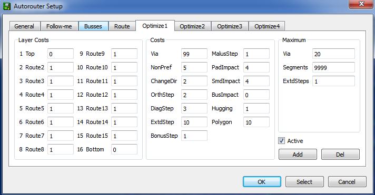This screenshot has height=195, width=375.
Task: Click the Del button
Action: click(340, 155)
